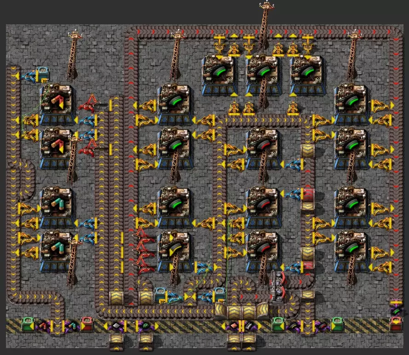Select the splitter on the bottom red belt
This screenshot has width=409, height=355.
(279, 286)
